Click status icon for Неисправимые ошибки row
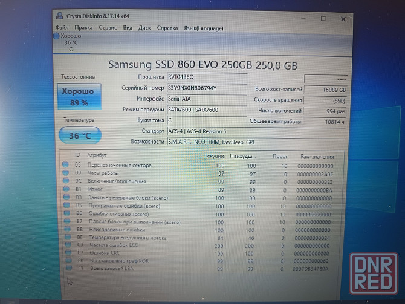 coord(65,230)
